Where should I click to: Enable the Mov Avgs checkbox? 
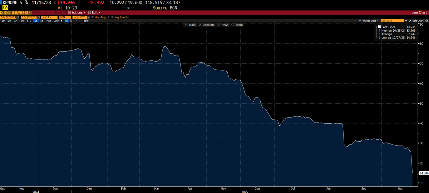pyautogui.click(x=93, y=17)
